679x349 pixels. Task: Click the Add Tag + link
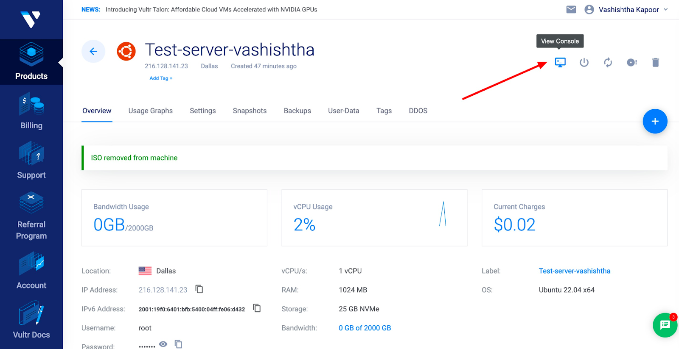pos(161,78)
